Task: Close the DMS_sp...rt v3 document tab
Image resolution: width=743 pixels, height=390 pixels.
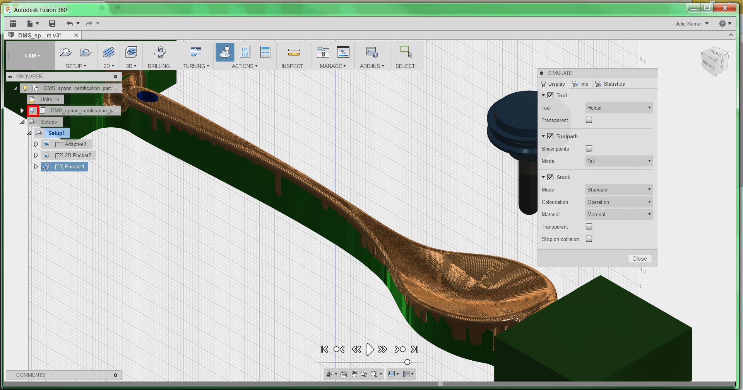Action: (x=76, y=35)
